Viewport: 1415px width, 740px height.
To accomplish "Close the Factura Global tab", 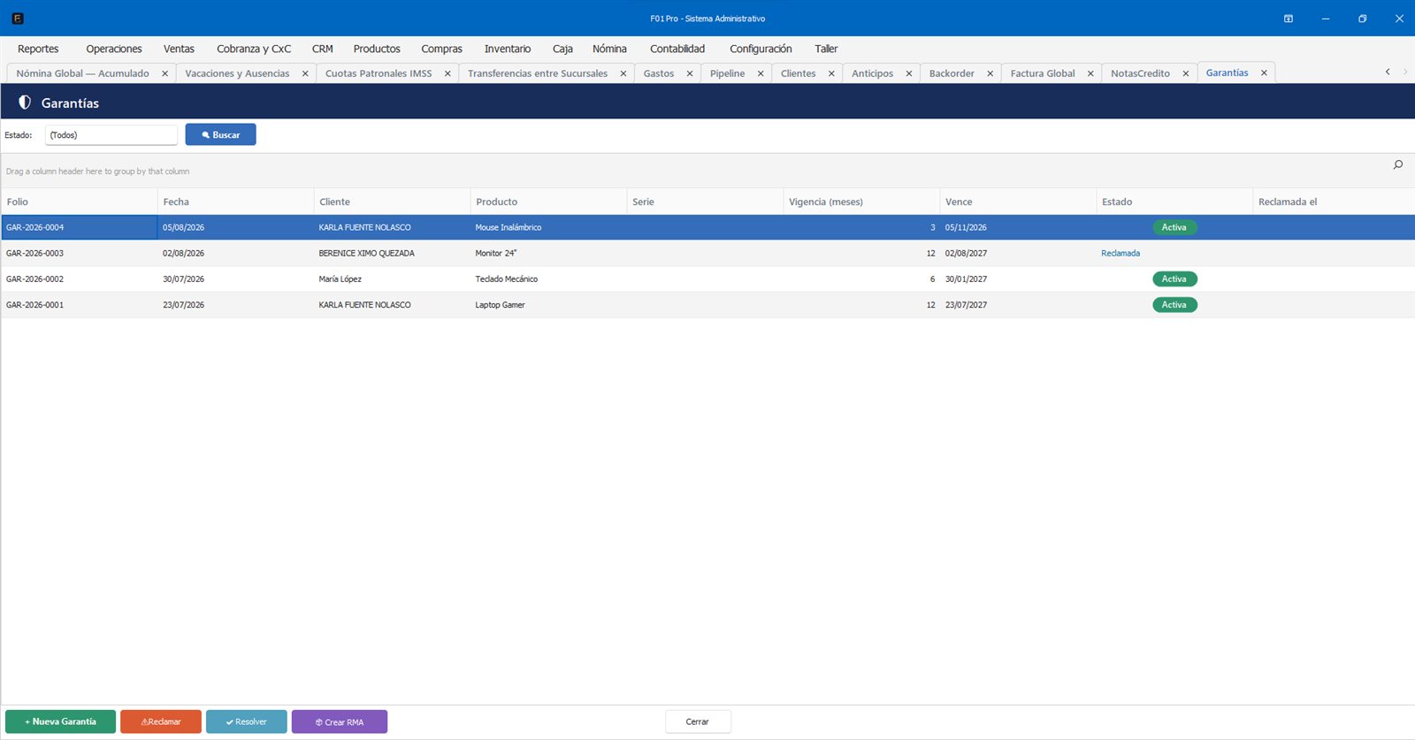I will 1090,74.
